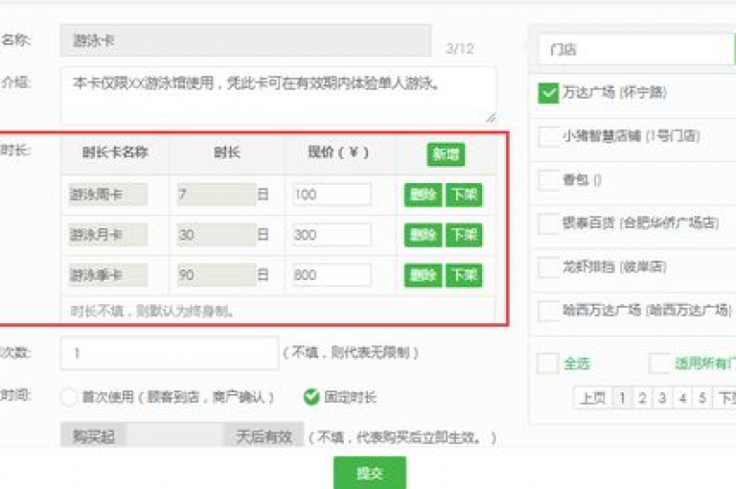The image size is (736, 489).
Task: Click the duration field showing 90
Action: pyautogui.click(x=217, y=275)
